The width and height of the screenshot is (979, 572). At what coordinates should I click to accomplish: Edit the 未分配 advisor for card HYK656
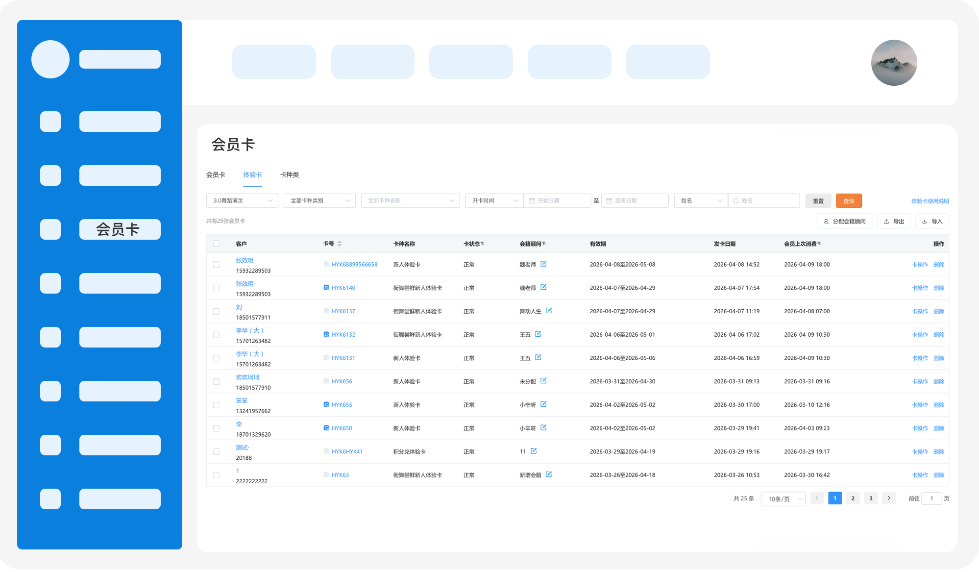point(543,381)
